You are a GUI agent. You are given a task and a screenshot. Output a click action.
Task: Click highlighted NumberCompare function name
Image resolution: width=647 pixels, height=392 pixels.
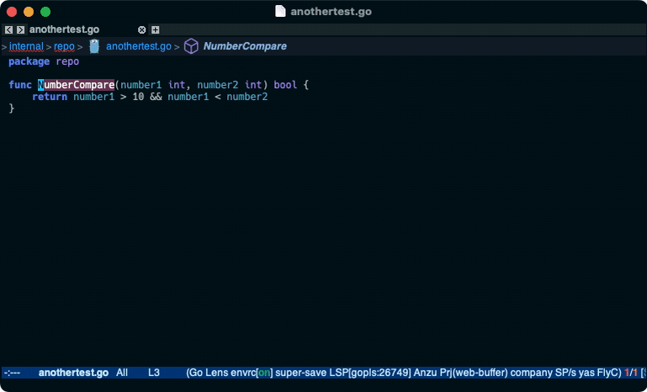pos(76,85)
